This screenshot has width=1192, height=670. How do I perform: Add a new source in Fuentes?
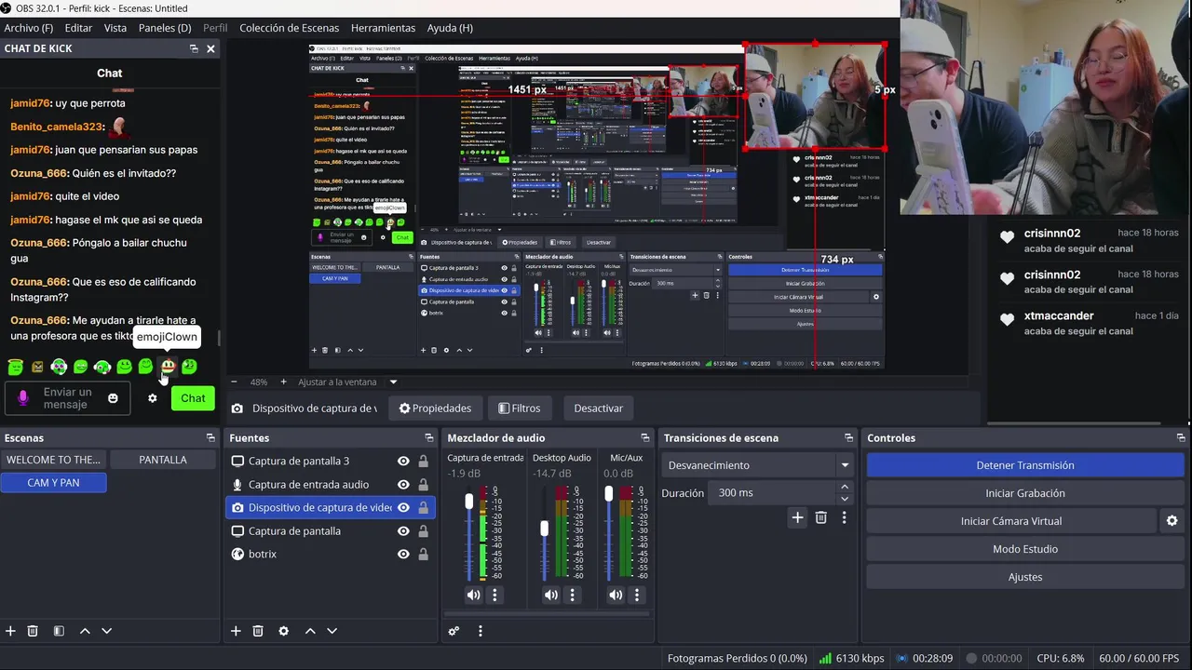click(x=236, y=631)
